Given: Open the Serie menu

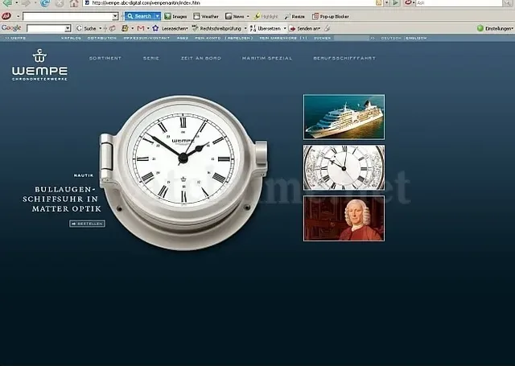Looking at the screenshot, I should 151,58.
